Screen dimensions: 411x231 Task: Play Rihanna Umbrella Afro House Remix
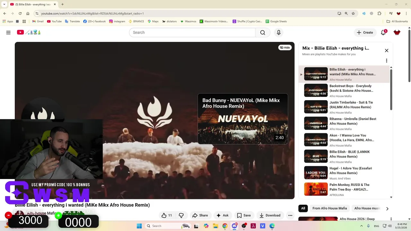[344, 124]
